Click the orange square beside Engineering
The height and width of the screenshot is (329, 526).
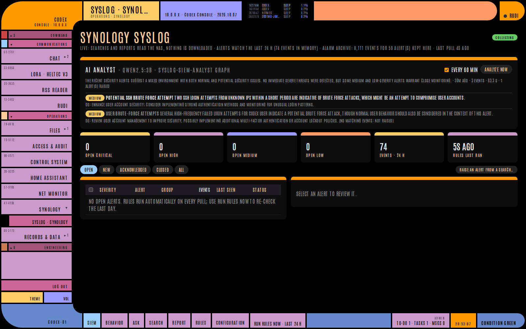[x=4, y=247]
